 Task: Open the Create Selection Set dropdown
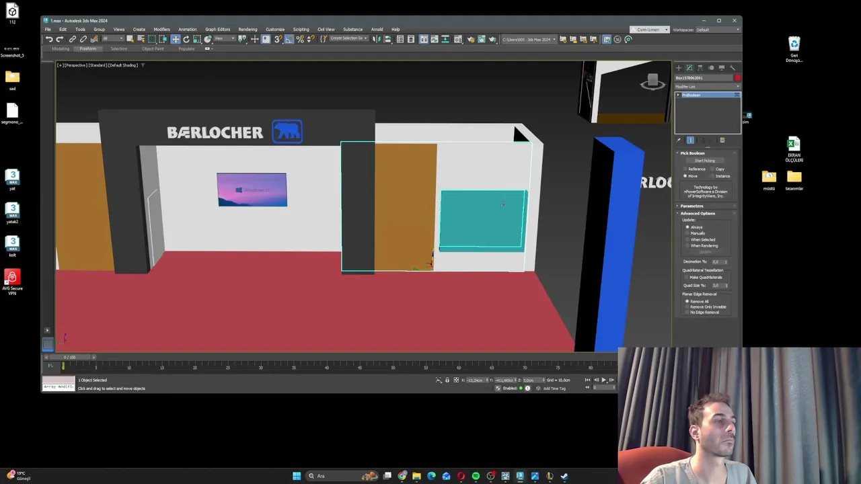[348, 39]
